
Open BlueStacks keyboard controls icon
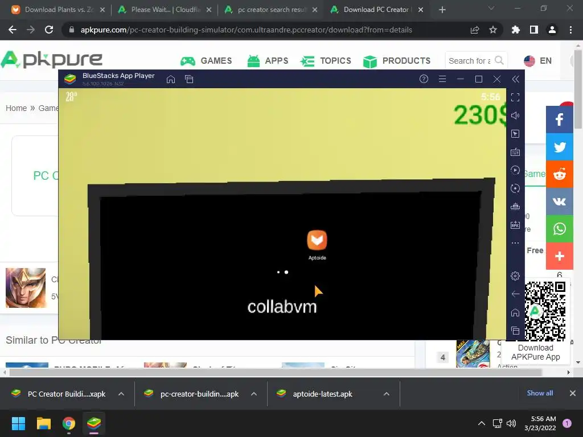click(x=515, y=152)
